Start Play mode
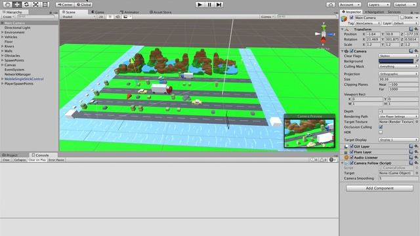The image size is (420, 236). [199, 5]
